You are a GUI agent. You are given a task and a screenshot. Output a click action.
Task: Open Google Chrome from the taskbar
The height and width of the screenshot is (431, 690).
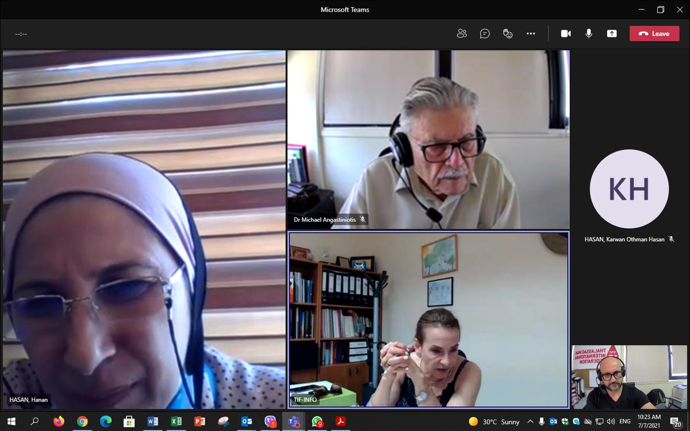[x=82, y=421]
